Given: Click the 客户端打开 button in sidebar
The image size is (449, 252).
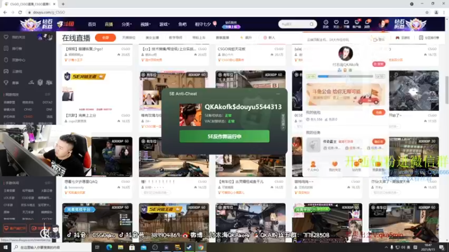Looking at the screenshot, I should pos(15,228).
